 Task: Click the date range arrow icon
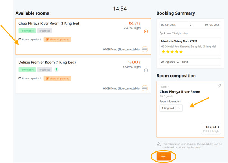[190, 25]
